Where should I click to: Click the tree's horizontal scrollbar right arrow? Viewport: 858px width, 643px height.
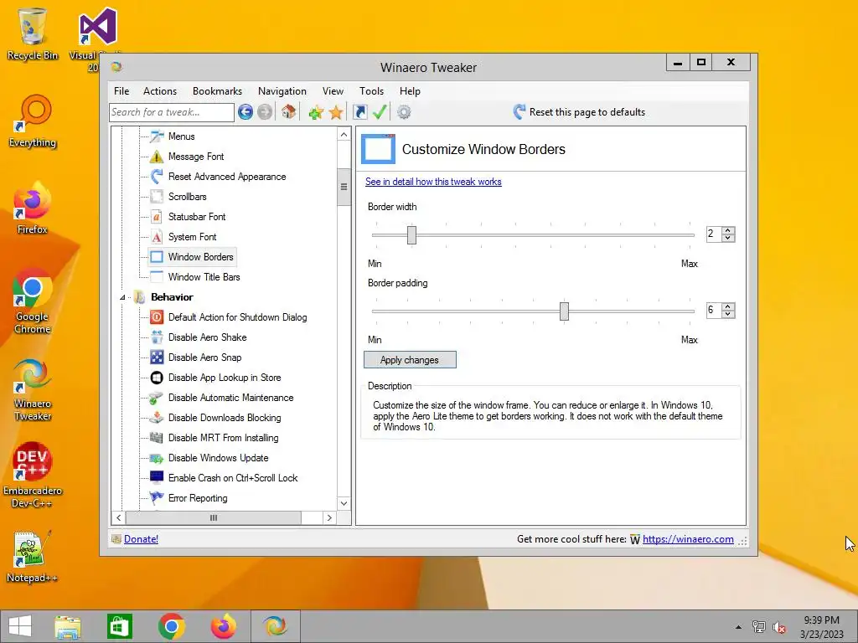pyautogui.click(x=328, y=517)
